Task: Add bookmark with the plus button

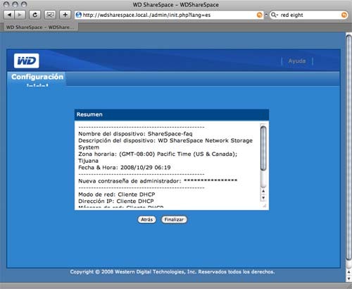Action: (65, 15)
